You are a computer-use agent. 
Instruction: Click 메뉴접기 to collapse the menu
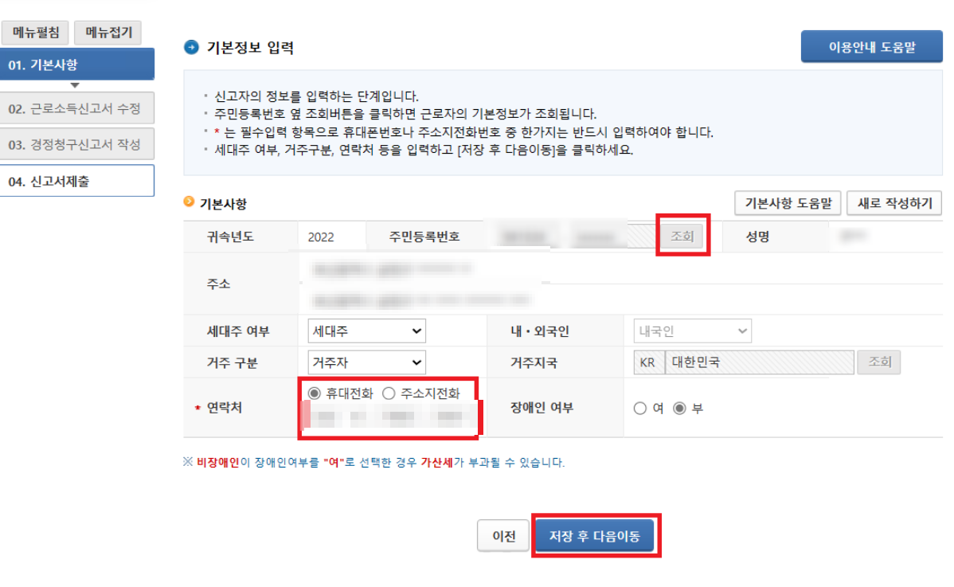[x=108, y=32]
